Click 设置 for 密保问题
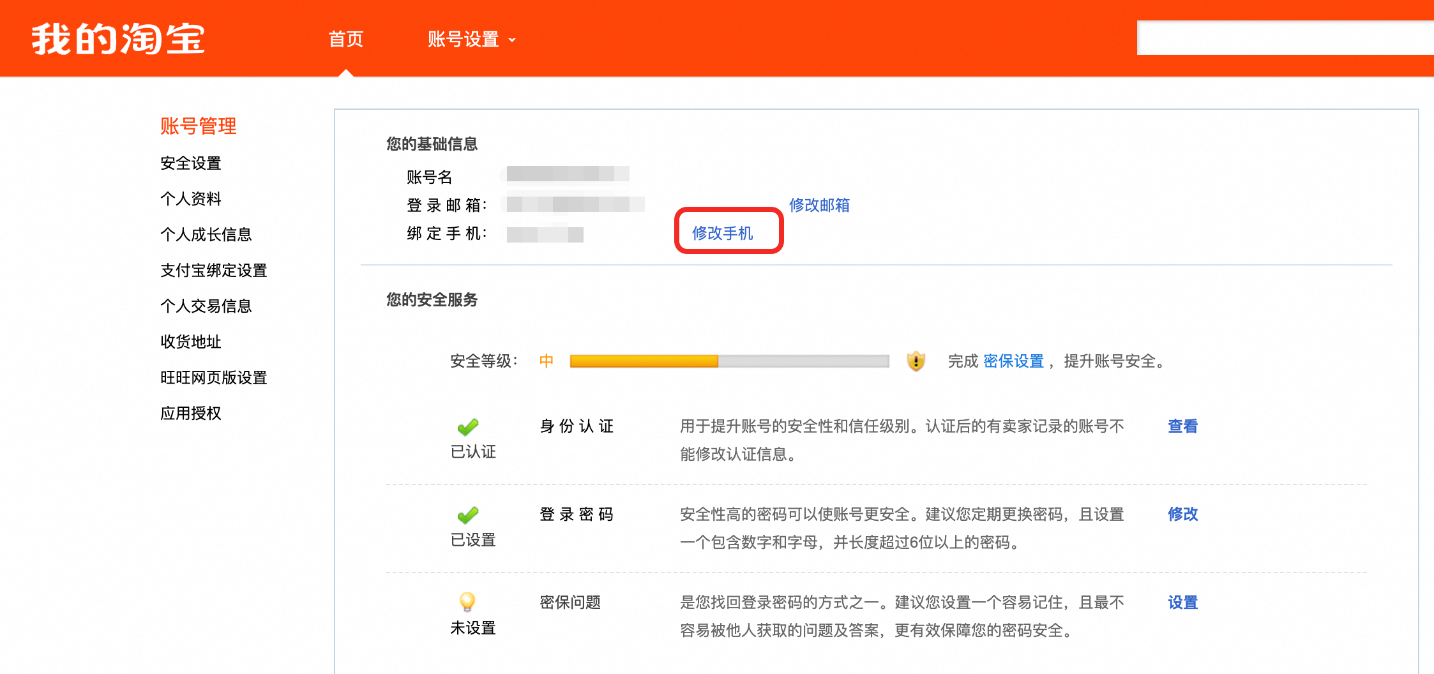The image size is (1434, 674). pyautogui.click(x=1182, y=603)
